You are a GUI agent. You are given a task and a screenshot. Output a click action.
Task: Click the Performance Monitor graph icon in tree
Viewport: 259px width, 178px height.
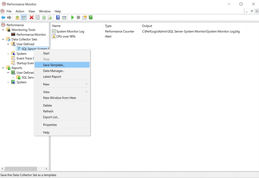pyautogui.click(x=13, y=34)
